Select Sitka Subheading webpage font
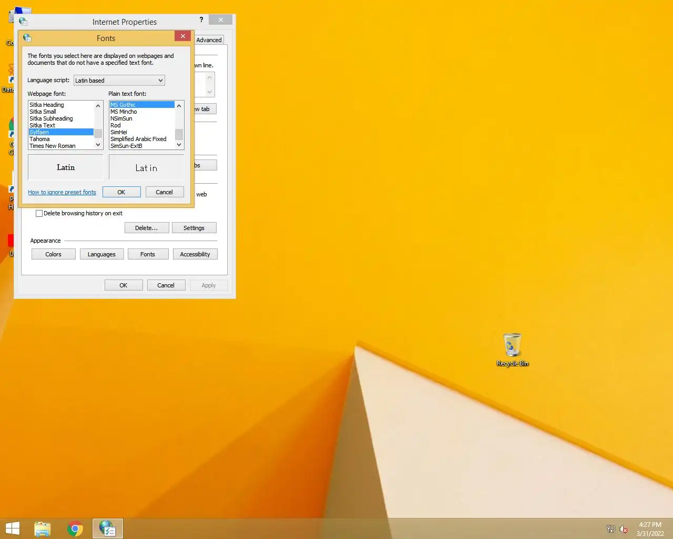This screenshot has width=673, height=539. click(61, 118)
